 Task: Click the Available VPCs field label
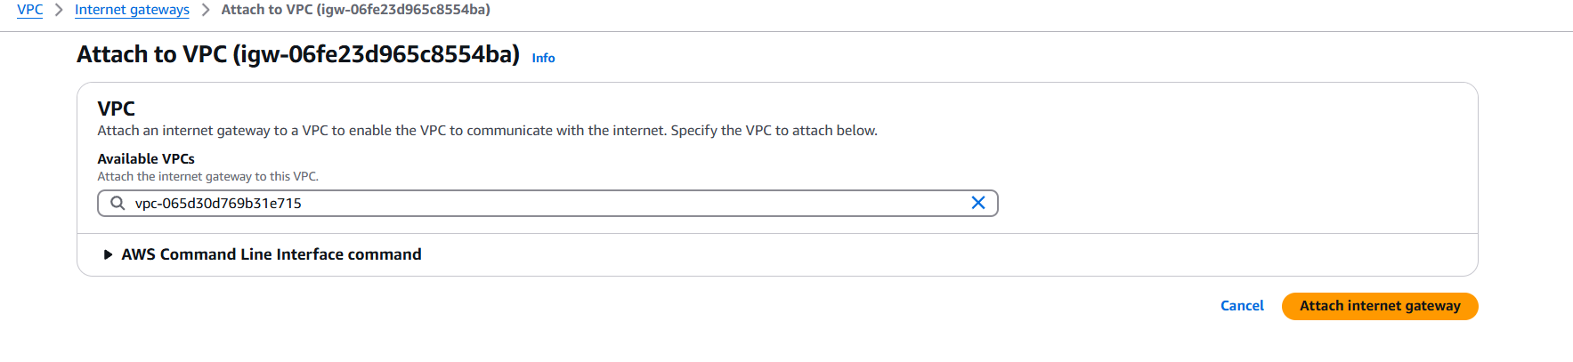click(x=146, y=158)
